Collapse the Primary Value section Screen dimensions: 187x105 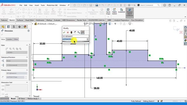point(27,70)
